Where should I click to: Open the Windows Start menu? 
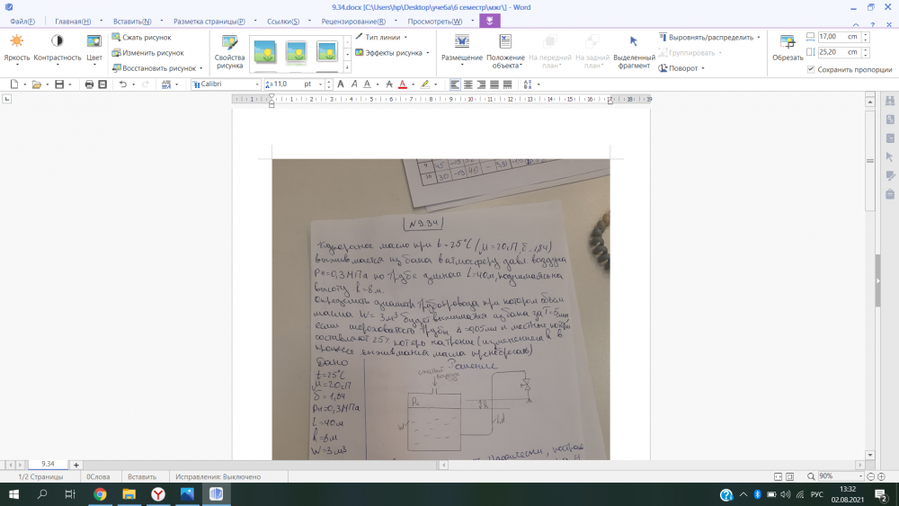point(13,494)
